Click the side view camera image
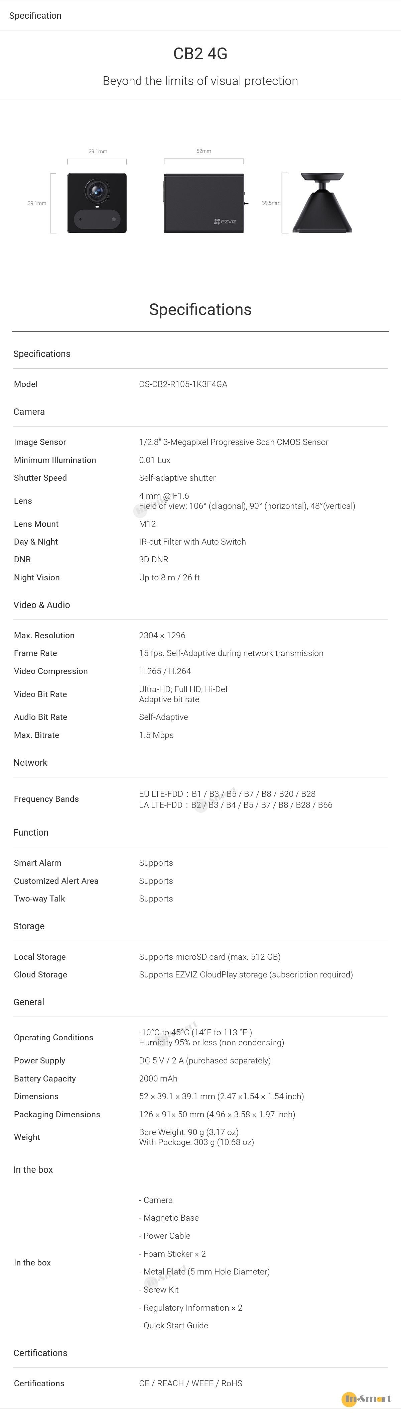This screenshot has height=1418, width=401. point(204,203)
